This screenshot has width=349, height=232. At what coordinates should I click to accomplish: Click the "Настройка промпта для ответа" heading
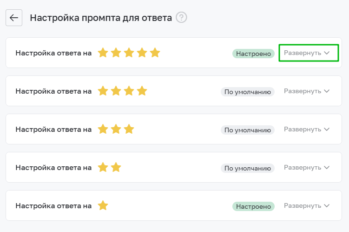point(101,18)
